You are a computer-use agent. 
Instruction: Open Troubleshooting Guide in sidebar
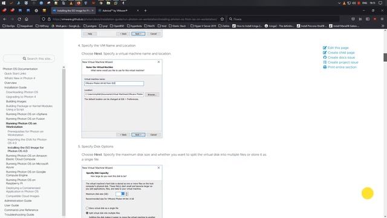(x=19, y=214)
